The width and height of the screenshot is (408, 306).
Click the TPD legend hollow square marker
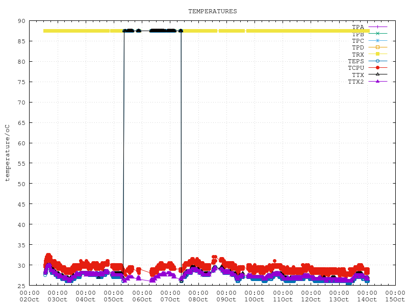tap(377, 47)
